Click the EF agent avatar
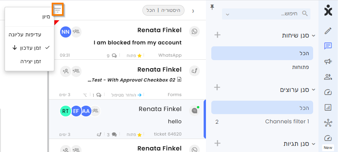 coord(76,111)
